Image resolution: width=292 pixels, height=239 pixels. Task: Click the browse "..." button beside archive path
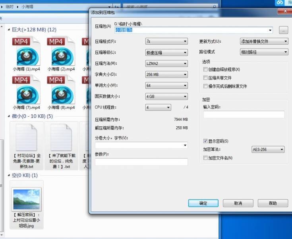(283, 30)
